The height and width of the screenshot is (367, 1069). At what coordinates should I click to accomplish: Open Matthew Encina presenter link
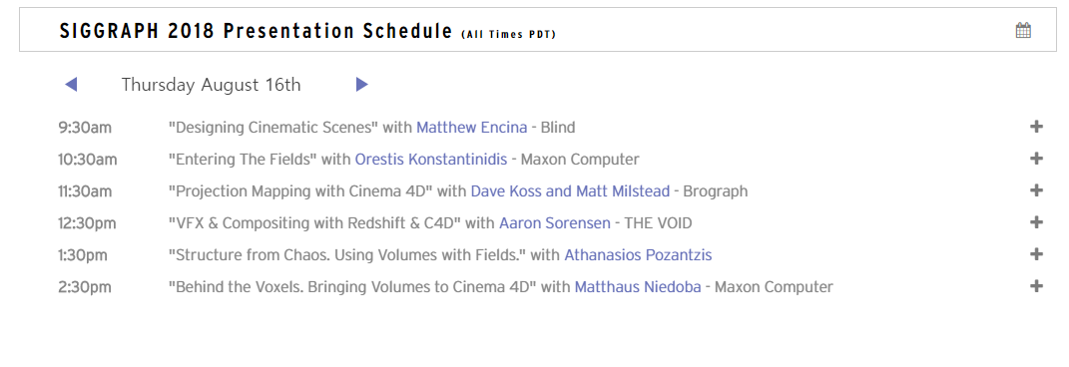click(x=472, y=128)
